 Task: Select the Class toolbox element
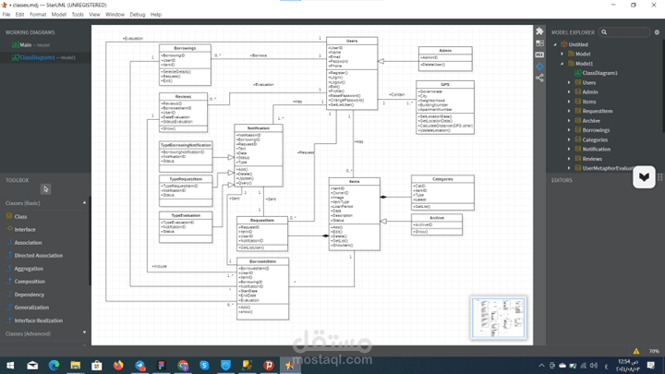tap(20, 217)
